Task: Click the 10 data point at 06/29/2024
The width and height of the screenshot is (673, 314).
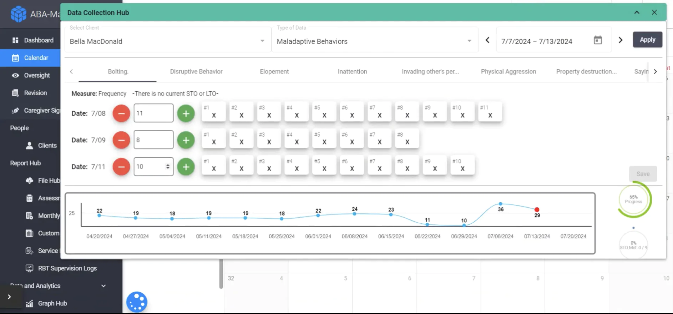Action: pos(464,225)
